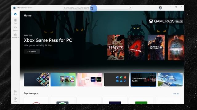Image resolution: width=197 pixels, height=110 pixels.
Task: Focus the Search apps, games, movies field
Action: pos(98,8)
